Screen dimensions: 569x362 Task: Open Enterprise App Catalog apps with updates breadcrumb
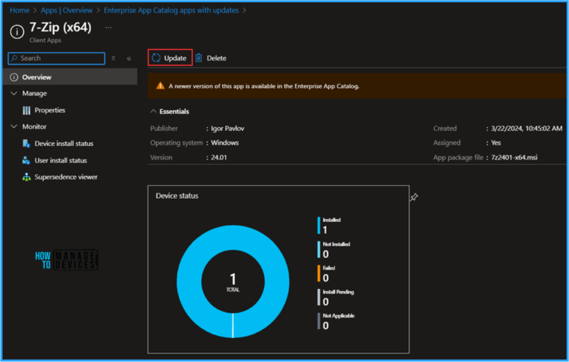click(x=171, y=10)
